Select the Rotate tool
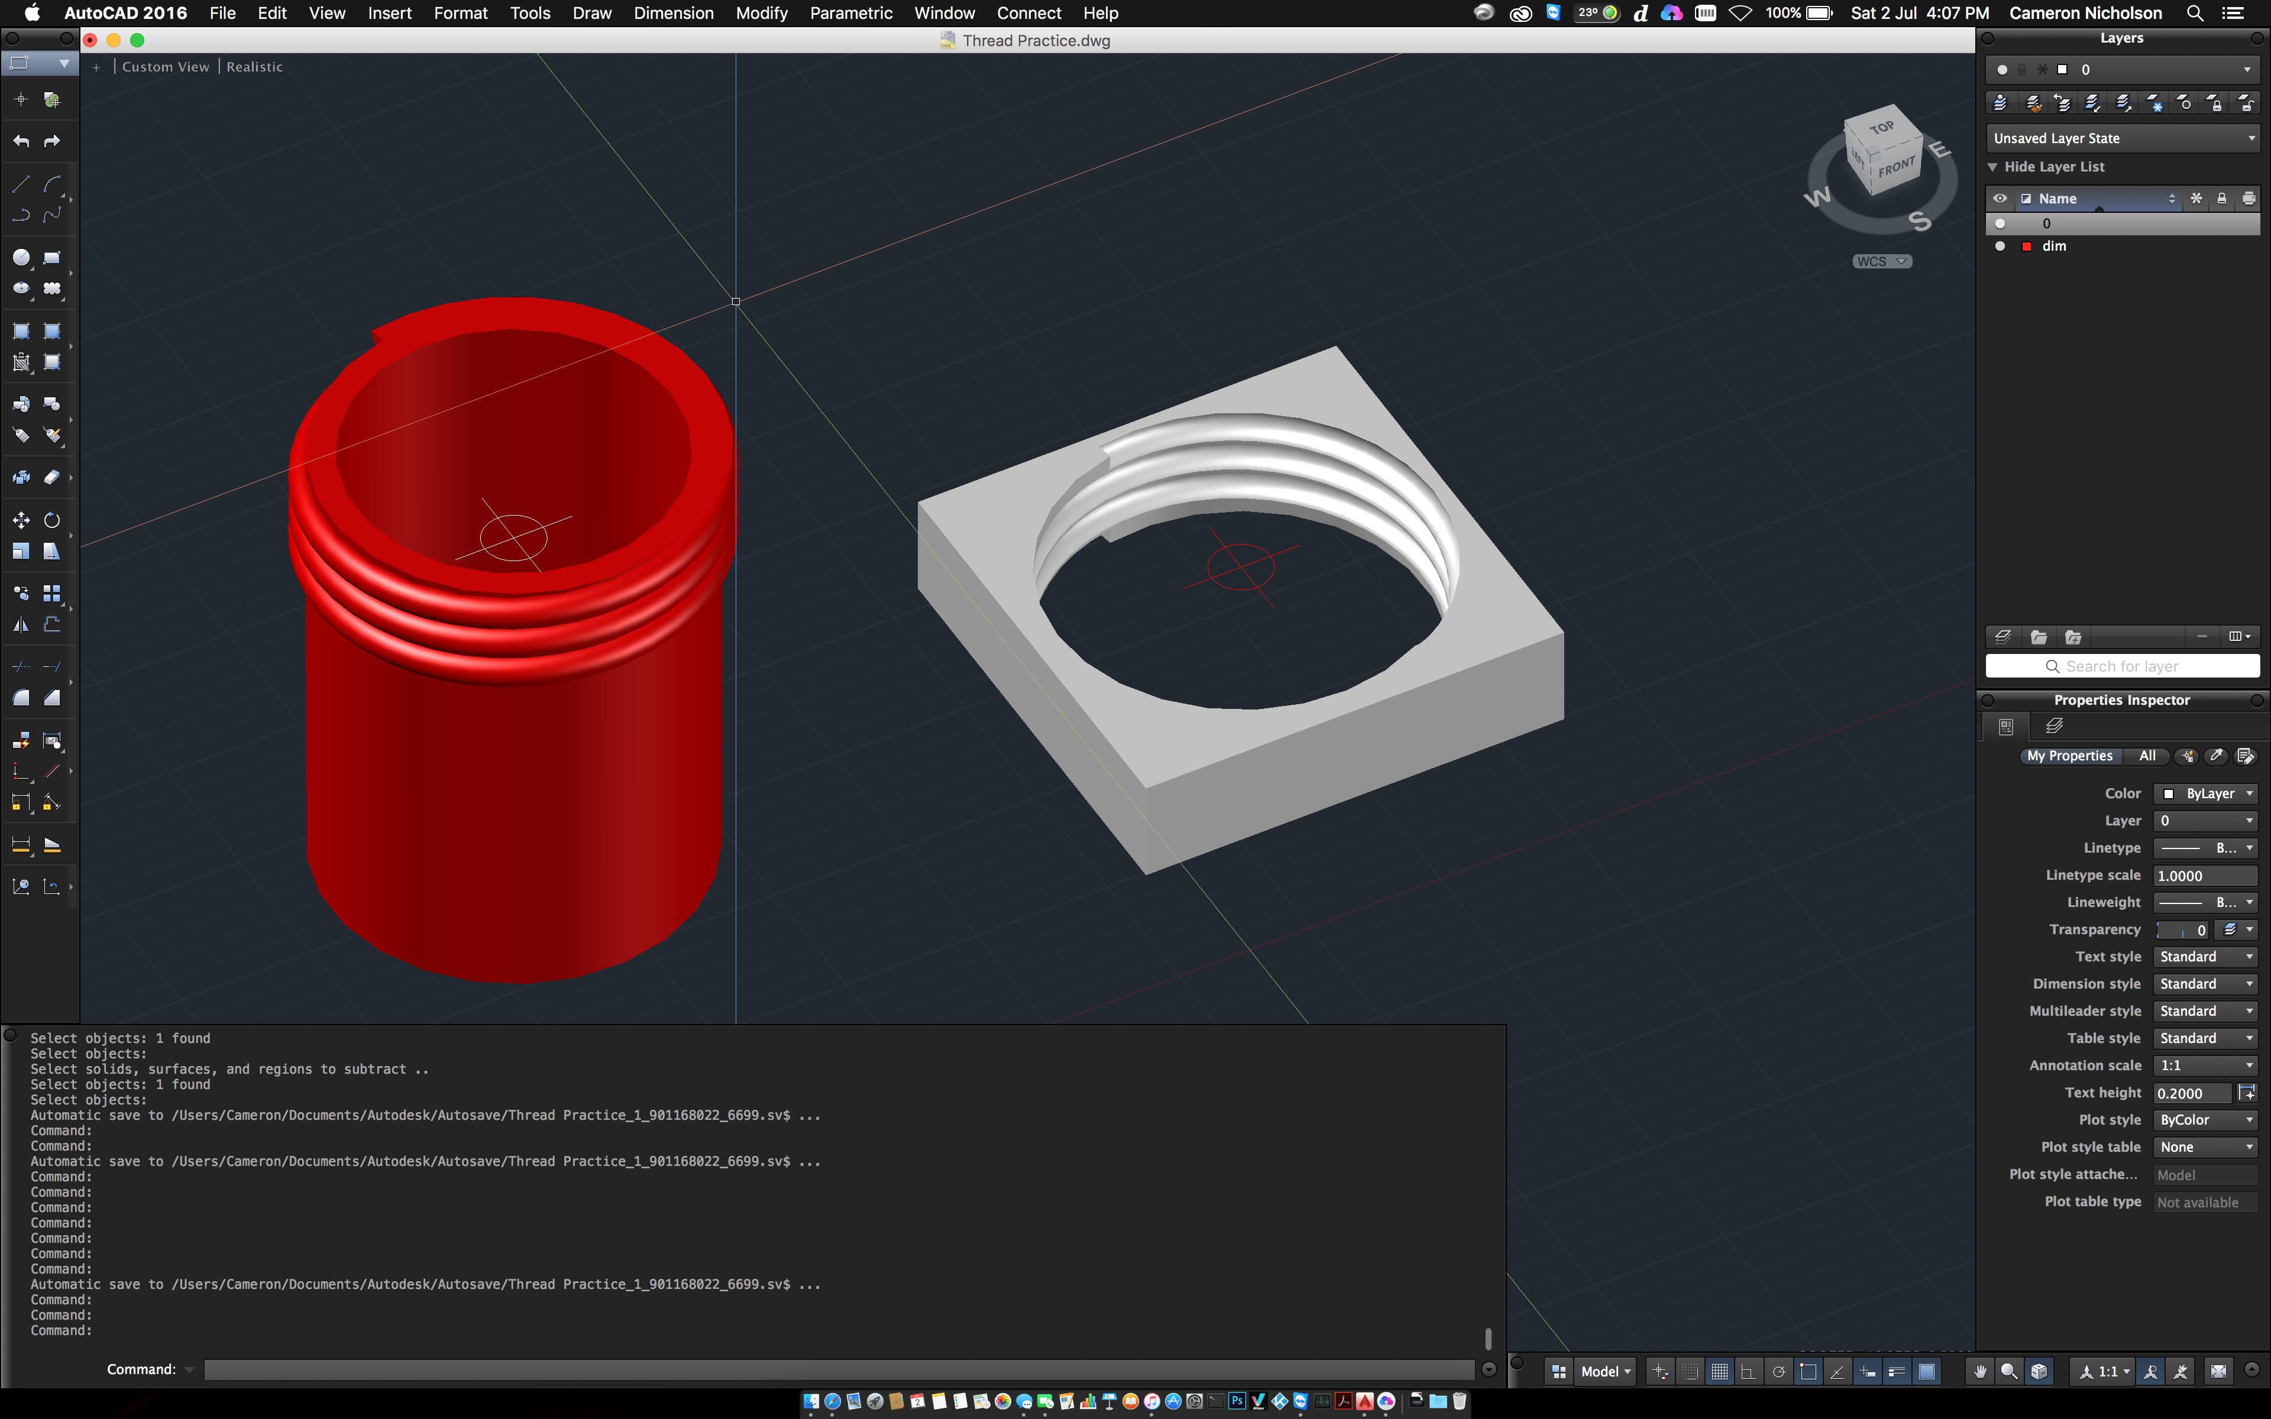2271x1419 pixels. [x=51, y=520]
